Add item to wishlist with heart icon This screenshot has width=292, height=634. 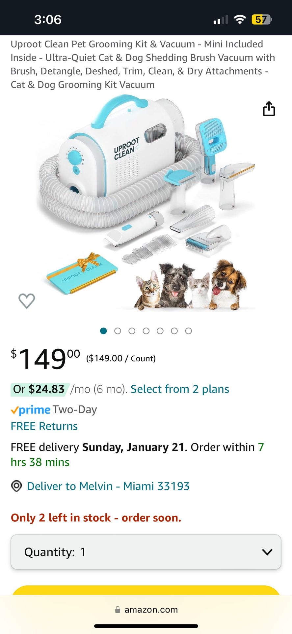(x=27, y=300)
